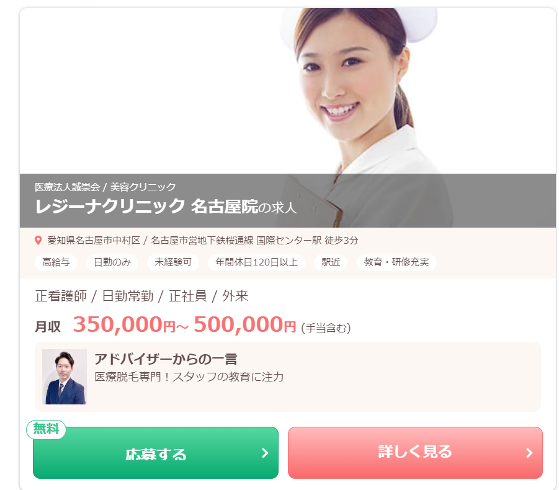The height and width of the screenshot is (490, 559).
Task: Click the red location pin icon
Action: 38,240
